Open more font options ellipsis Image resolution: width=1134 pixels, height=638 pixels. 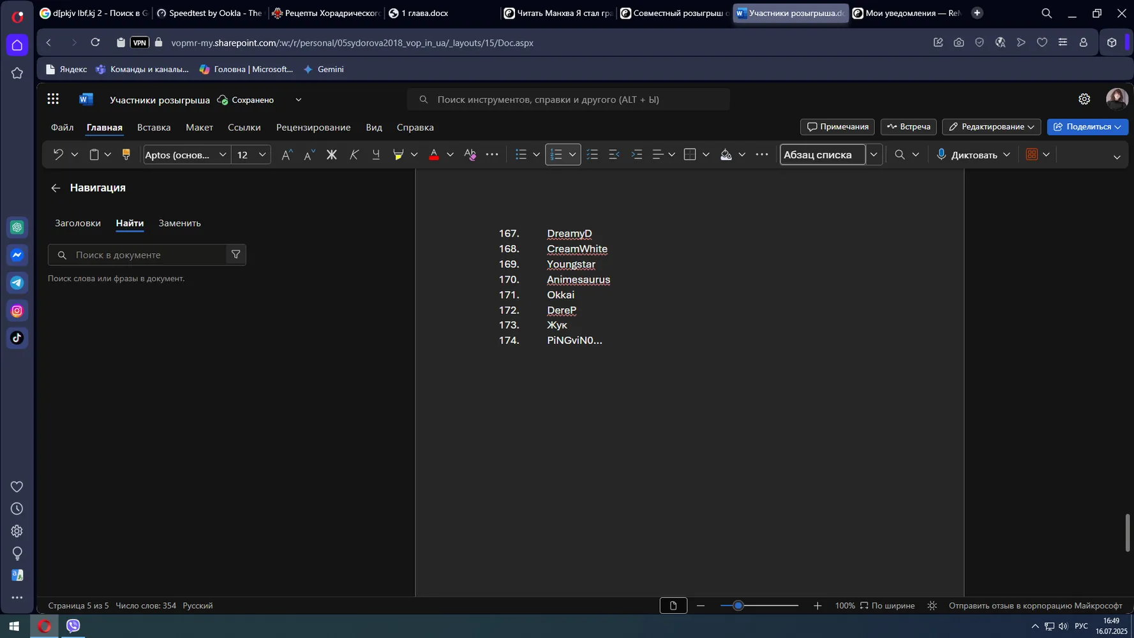click(x=492, y=154)
